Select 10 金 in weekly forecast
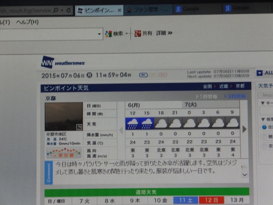Image resolution: width=273 pixels, height=205 pixels. (160, 200)
